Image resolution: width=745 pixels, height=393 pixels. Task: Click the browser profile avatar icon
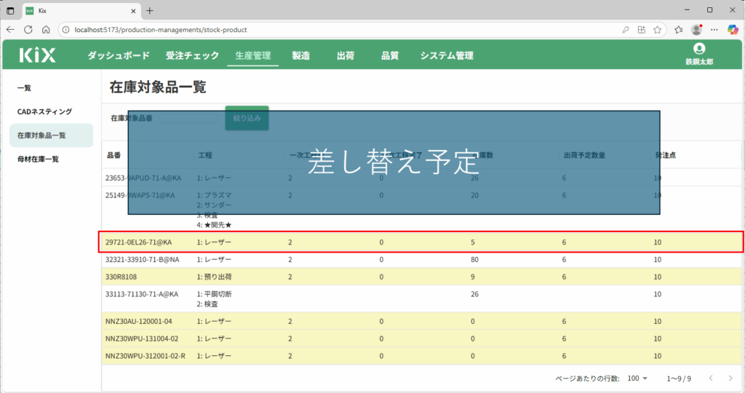pyautogui.click(x=696, y=29)
